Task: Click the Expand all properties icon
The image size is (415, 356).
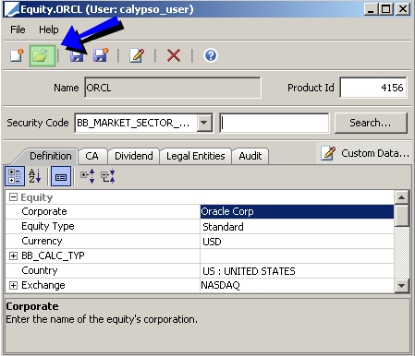Action: [88, 176]
